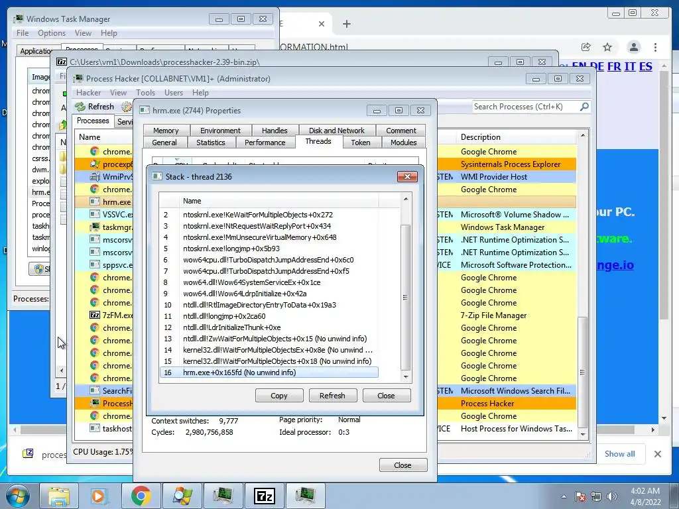Open Help menu in Process Hacker
The height and width of the screenshot is (509, 679).
[x=200, y=93]
